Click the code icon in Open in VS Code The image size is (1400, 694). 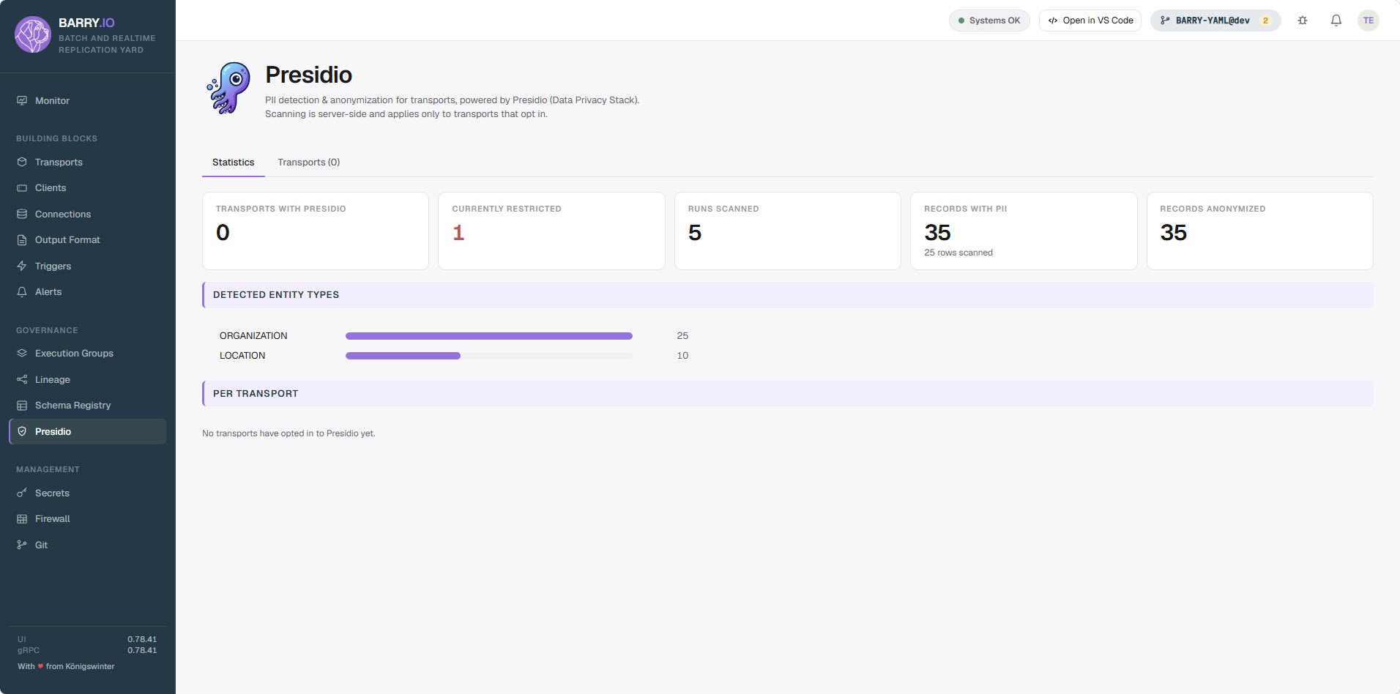tap(1053, 20)
